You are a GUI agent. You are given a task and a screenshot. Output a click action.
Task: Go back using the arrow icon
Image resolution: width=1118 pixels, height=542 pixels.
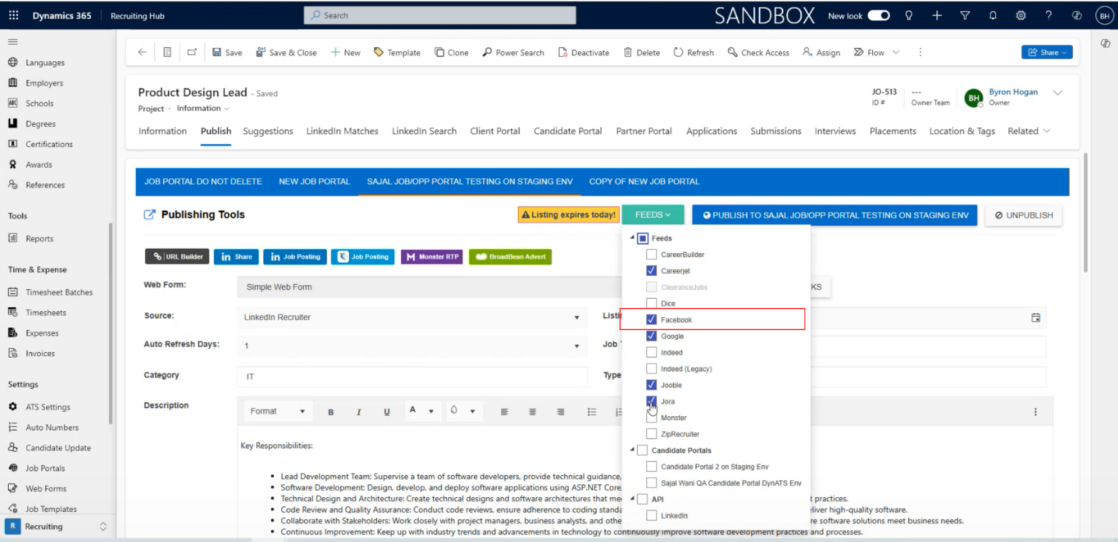tap(142, 52)
